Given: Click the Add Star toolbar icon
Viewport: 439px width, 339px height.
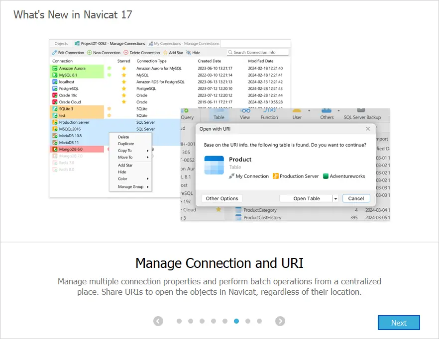Looking at the screenshot, I should (165, 53).
